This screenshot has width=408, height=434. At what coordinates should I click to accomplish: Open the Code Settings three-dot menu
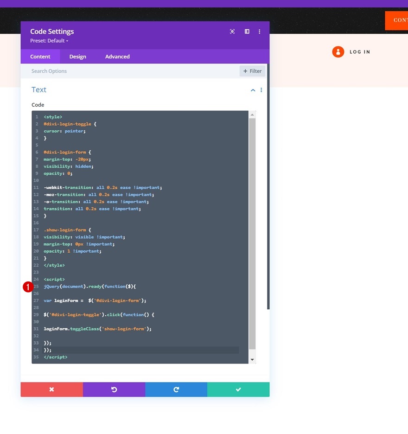pos(259,32)
